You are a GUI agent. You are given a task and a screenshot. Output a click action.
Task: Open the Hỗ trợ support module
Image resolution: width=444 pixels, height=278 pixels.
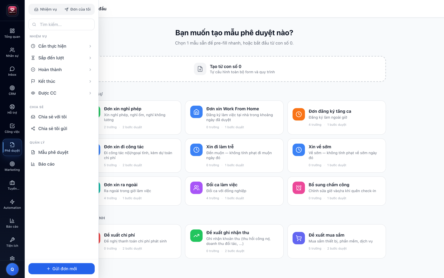click(12, 109)
